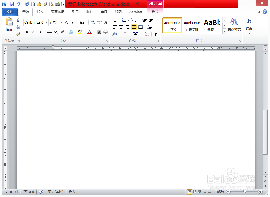
Task: Click the Sort A-Z icon
Action: point(147,34)
